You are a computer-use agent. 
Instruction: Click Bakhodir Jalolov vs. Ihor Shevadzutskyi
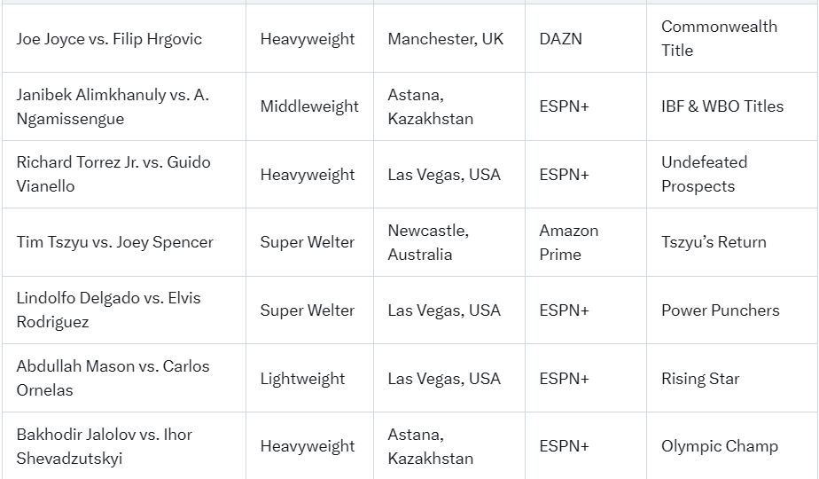point(105,446)
